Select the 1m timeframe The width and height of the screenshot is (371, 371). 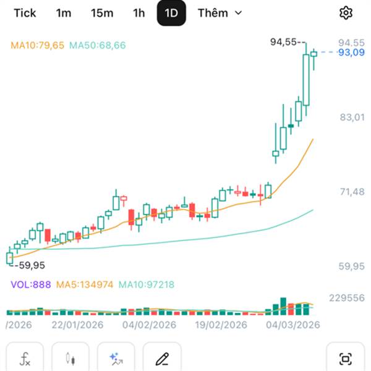point(63,13)
